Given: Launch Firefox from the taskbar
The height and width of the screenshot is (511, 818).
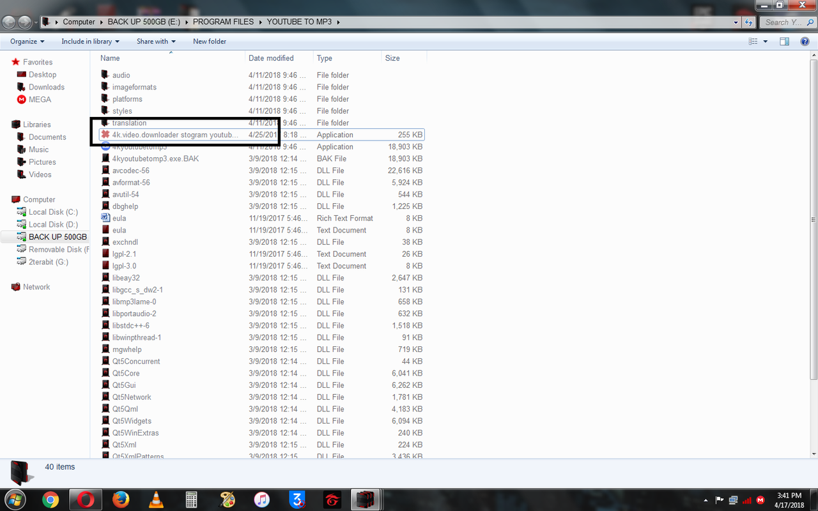Looking at the screenshot, I should click(121, 500).
